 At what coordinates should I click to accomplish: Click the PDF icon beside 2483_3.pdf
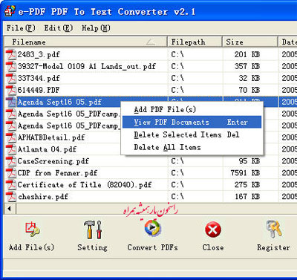11,54
